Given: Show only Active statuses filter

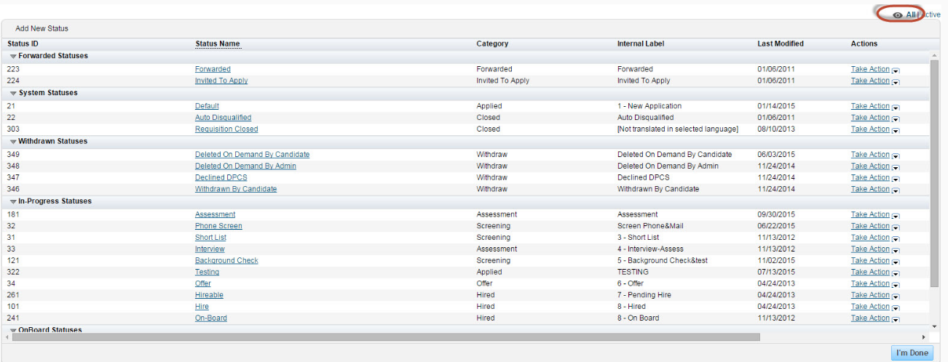Looking at the screenshot, I should click(931, 15).
